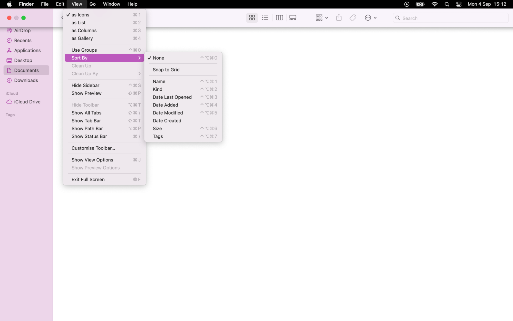Open the Go menu
This screenshot has height=321, width=513.
pos(92,4)
